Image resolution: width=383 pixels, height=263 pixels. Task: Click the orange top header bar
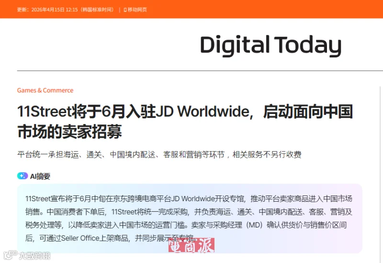point(191,9)
